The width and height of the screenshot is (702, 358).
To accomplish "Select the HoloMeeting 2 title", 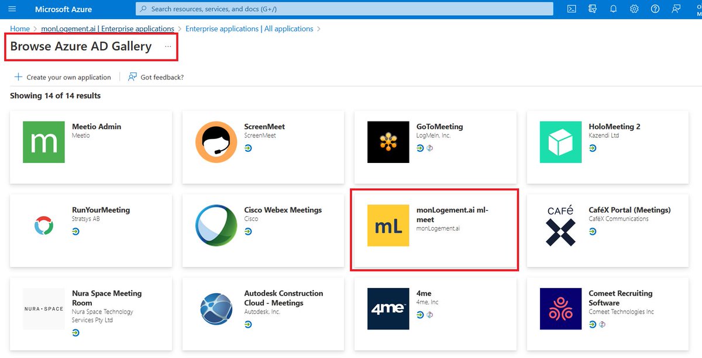I will point(614,127).
